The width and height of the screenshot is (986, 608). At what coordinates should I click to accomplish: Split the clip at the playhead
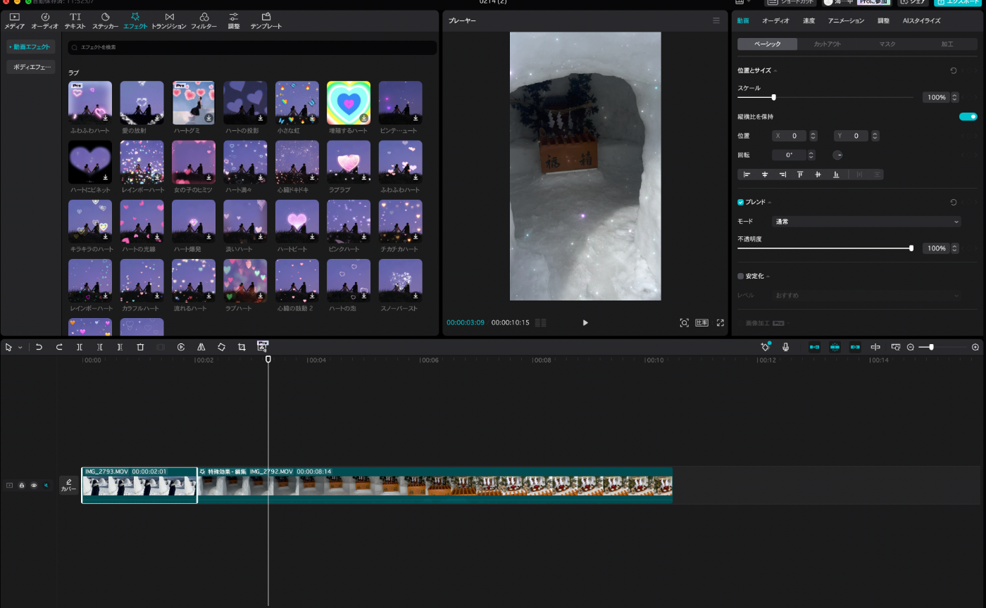tap(80, 347)
